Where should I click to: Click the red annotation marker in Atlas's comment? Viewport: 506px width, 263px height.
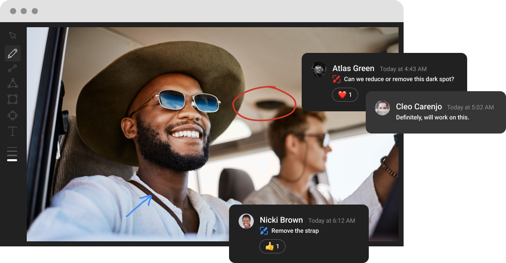click(x=336, y=79)
